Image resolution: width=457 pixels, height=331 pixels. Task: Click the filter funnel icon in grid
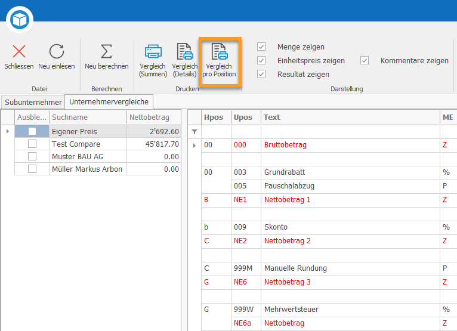[x=194, y=132]
